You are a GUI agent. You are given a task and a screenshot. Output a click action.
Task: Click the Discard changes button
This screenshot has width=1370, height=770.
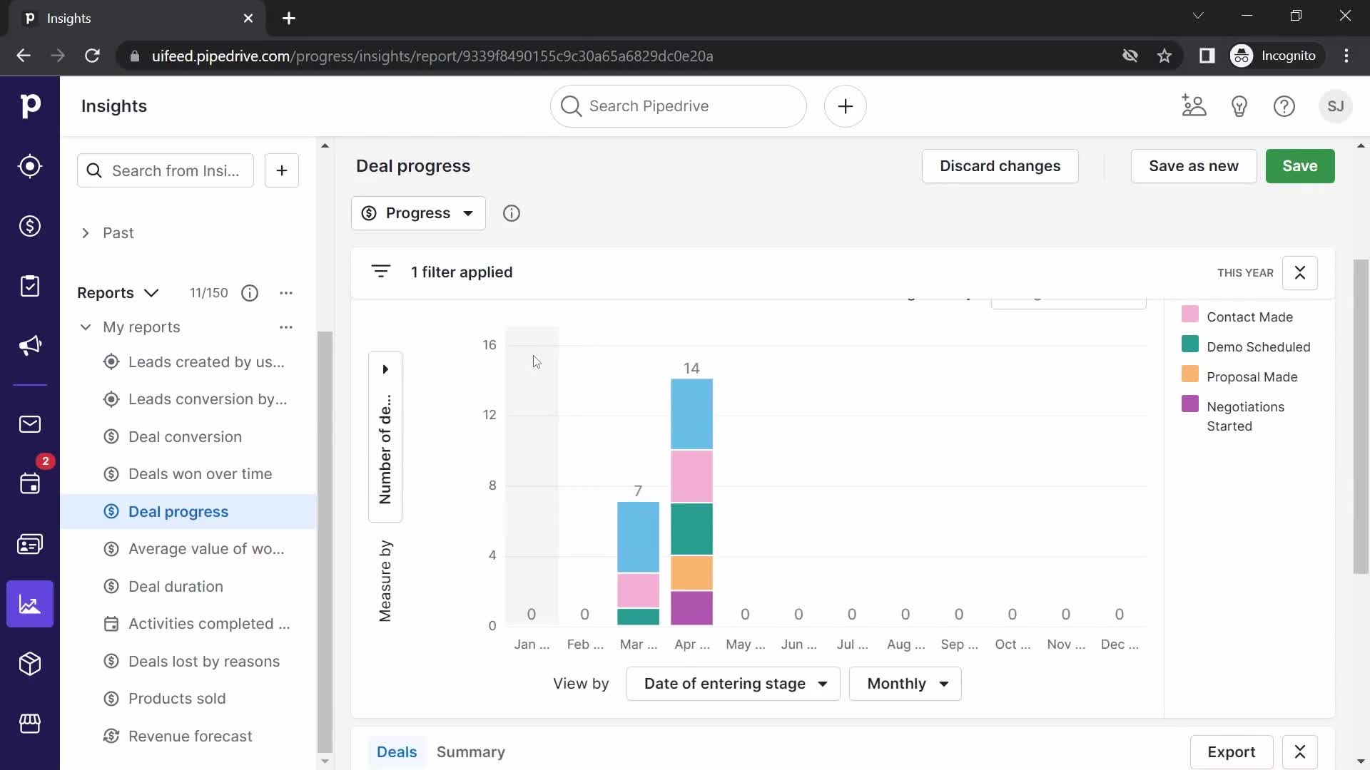[x=1000, y=165]
